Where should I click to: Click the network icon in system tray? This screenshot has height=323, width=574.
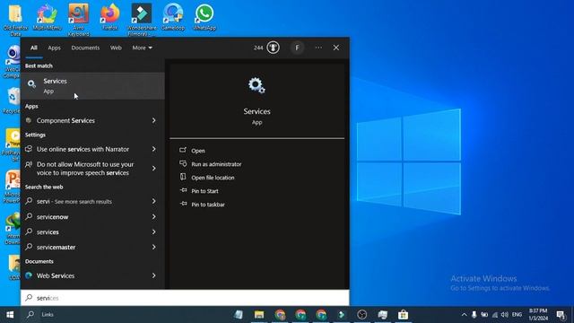(494, 315)
